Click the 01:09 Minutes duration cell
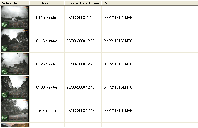198x128 pixels. click(x=47, y=87)
